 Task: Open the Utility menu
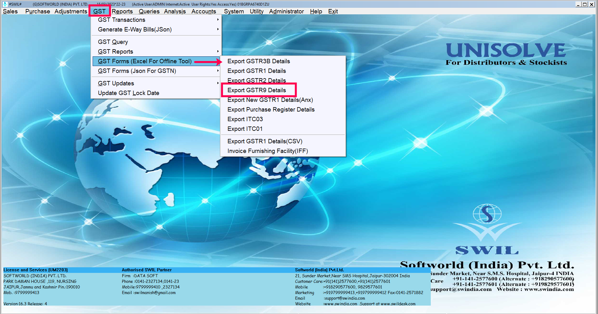[257, 11]
